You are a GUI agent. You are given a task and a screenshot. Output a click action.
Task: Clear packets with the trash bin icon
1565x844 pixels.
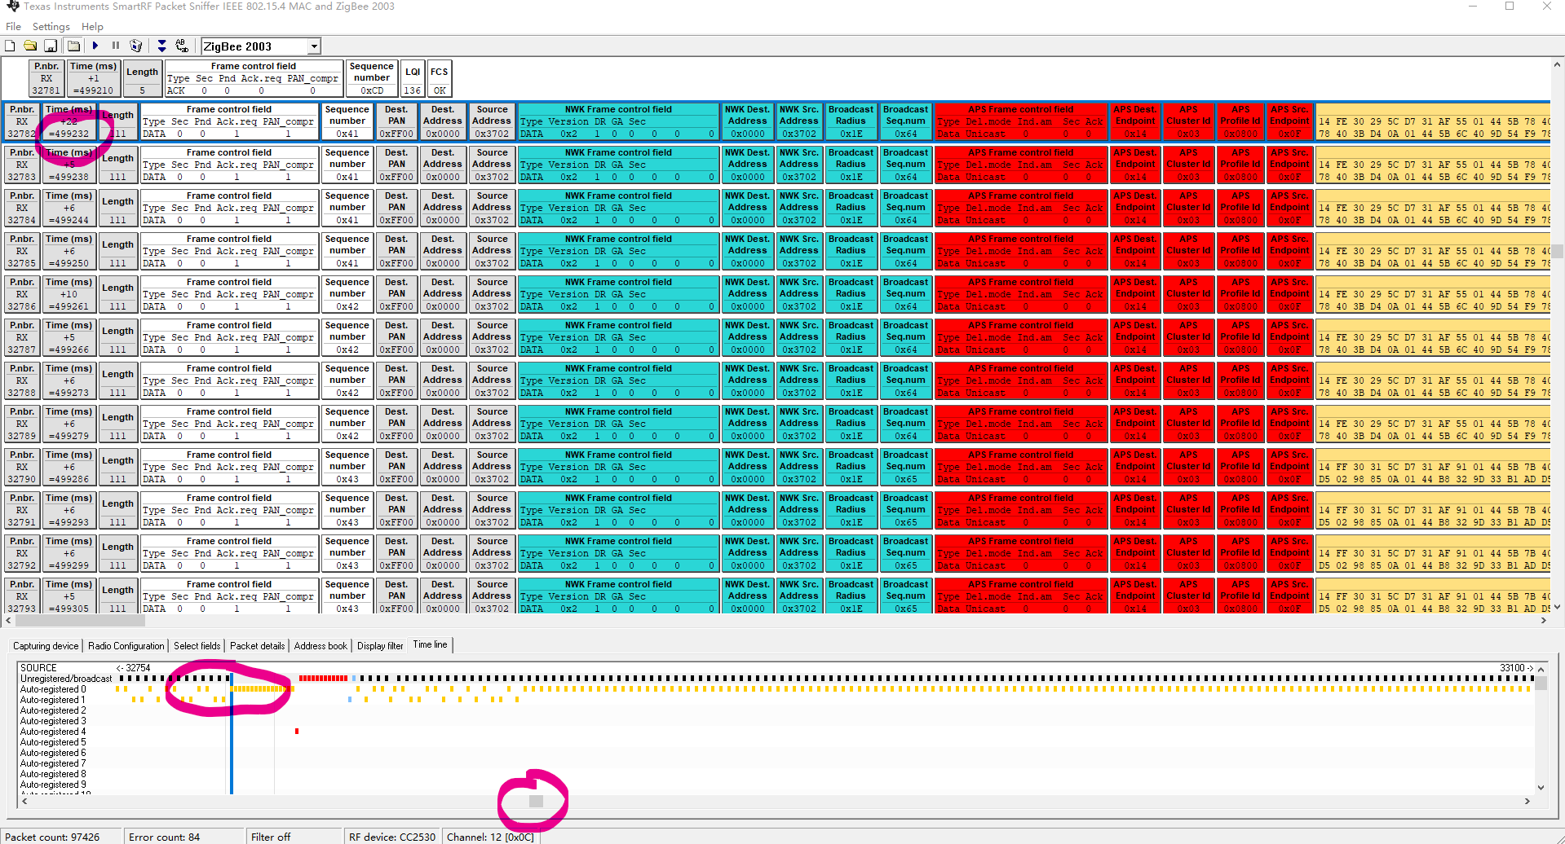point(136,46)
